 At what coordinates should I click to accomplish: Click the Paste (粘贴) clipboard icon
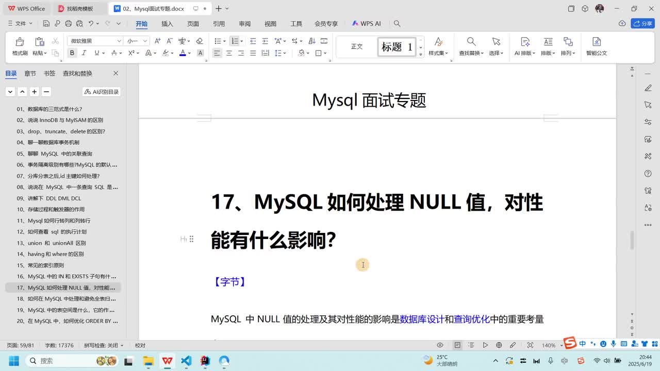[x=39, y=42]
